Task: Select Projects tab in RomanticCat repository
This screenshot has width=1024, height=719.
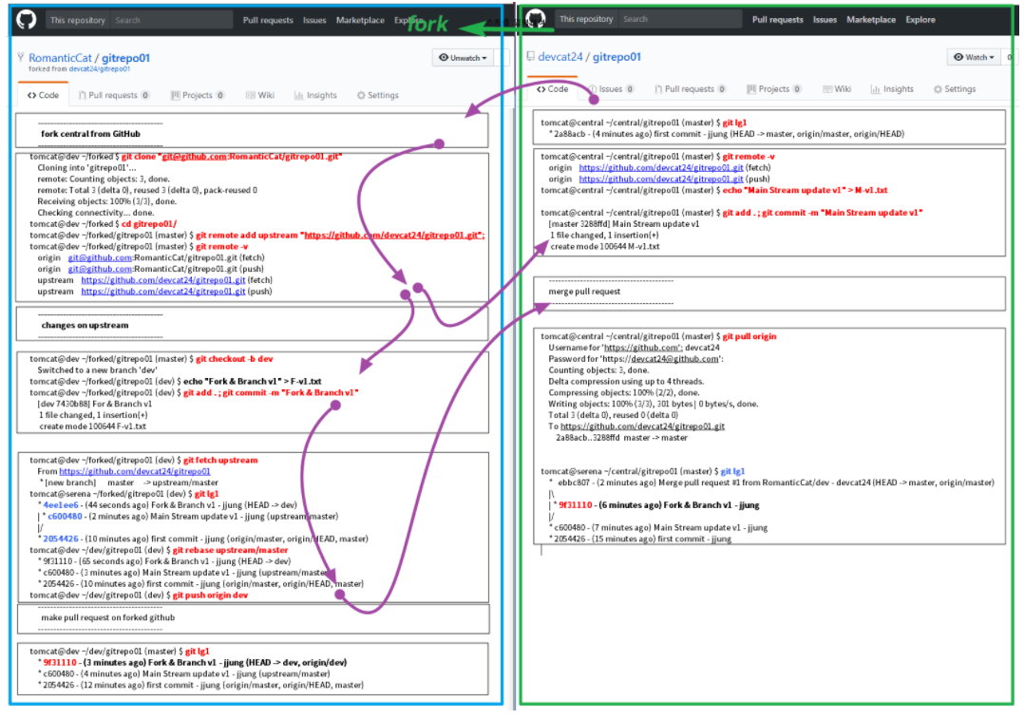Action: point(198,95)
